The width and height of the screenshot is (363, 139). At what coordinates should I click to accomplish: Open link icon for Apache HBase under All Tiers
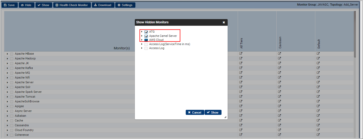coord(241,54)
